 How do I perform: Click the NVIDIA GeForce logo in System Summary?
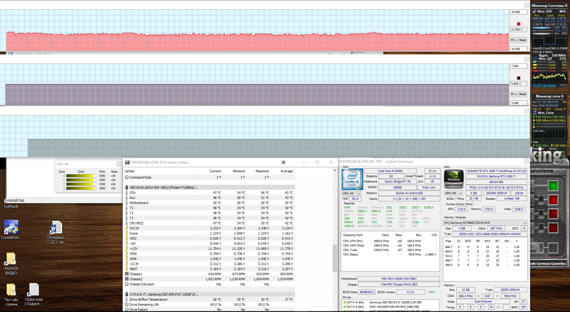point(454,179)
